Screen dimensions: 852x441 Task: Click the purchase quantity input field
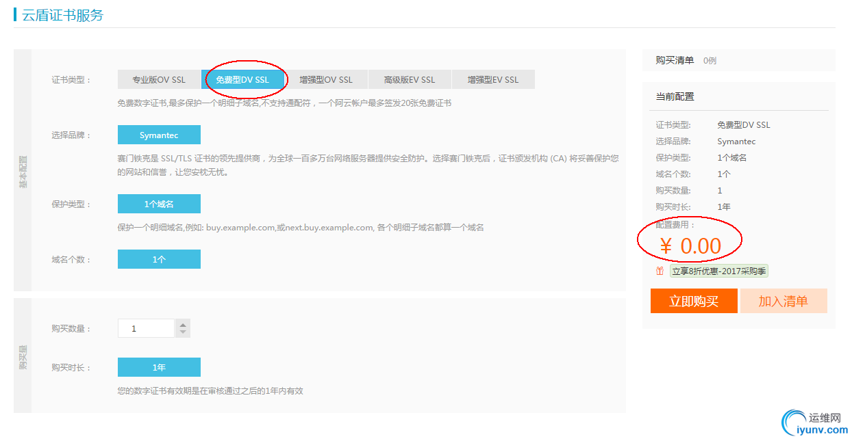coord(146,328)
